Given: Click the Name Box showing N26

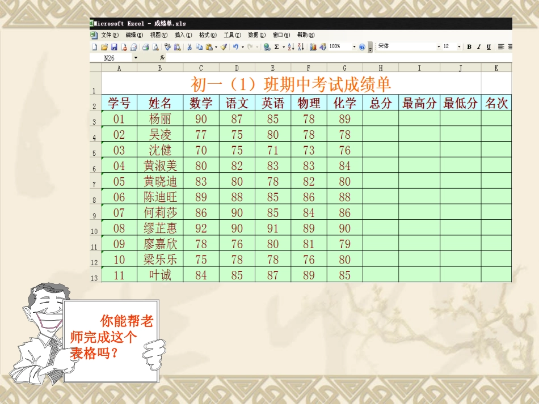Looking at the screenshot, I should point(111,58).
